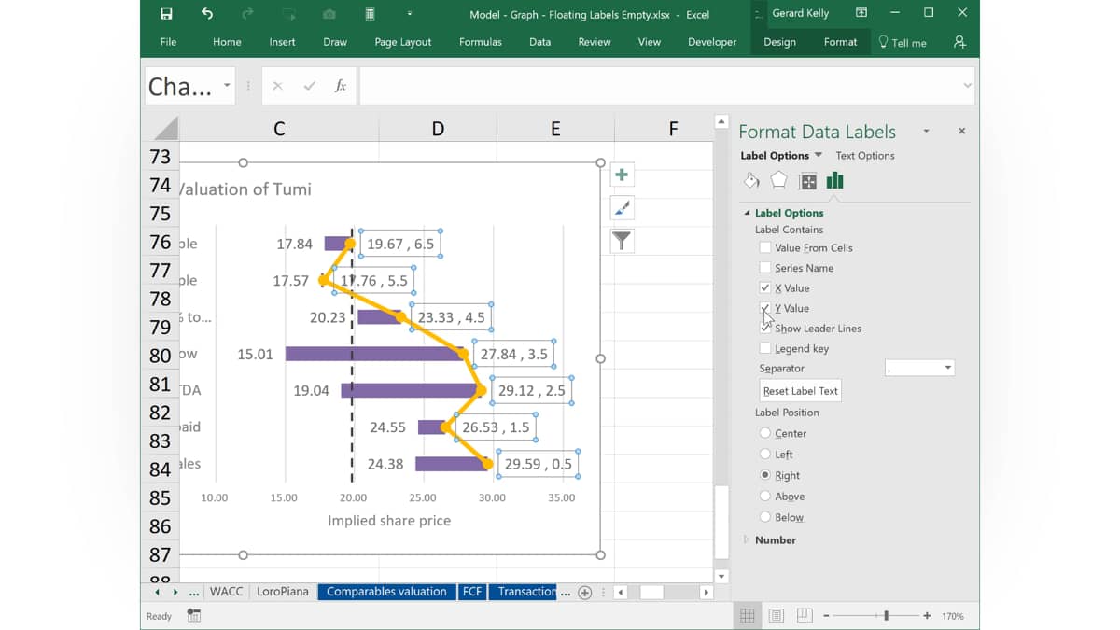Select Center label position
This screenshot has width=1120, height=630.
[x=765, y=433]
